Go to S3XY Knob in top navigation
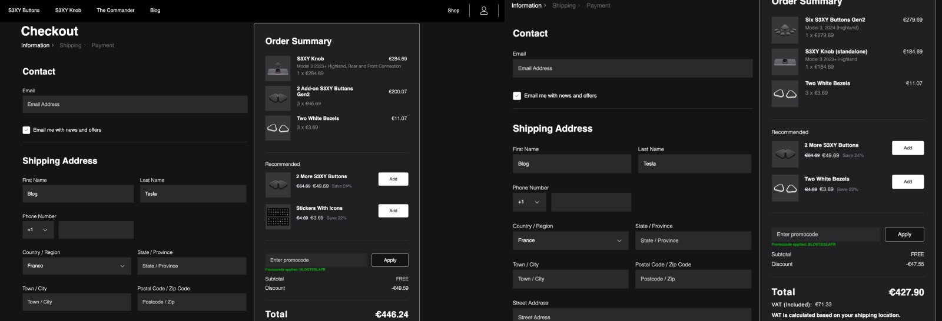Viewport: 942px width, 321px height. pos(68,11)
